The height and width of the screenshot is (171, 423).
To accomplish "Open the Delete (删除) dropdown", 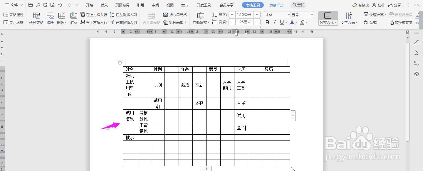I will (x=62, y=18).
